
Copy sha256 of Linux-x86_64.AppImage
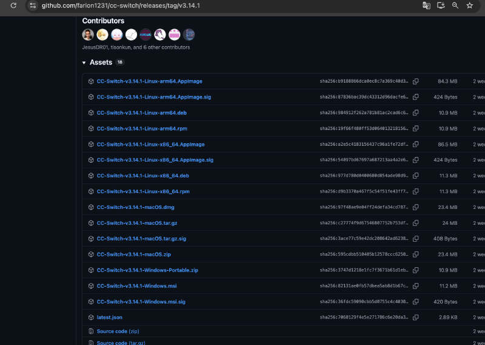416,145
